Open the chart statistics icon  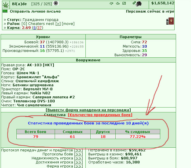(124, 3)
